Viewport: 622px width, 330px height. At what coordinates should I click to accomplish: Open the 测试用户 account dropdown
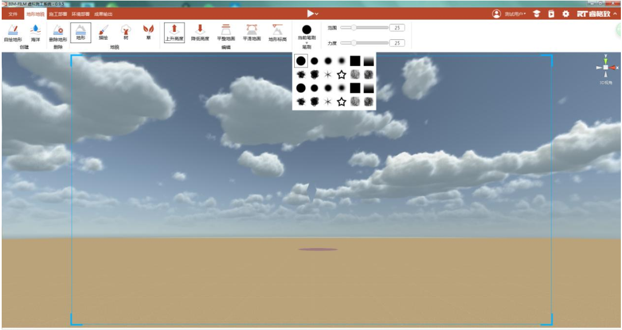click(x=509, y=14)
